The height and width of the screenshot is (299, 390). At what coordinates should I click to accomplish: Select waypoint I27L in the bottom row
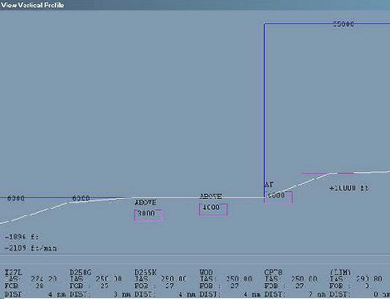(14, 272)
